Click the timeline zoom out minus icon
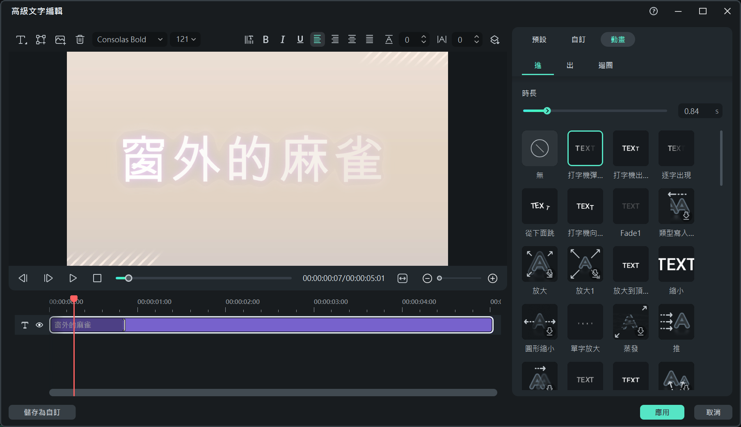 pyautogui.click(x=427, y=279)
